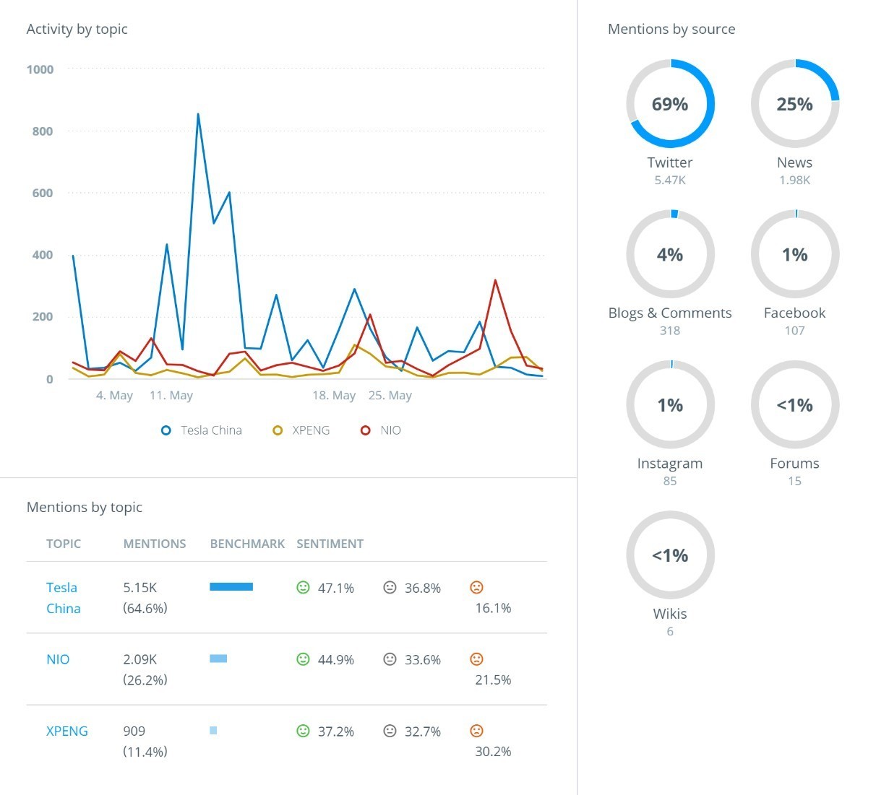Click the MENTIONS column header

(155, 544)
